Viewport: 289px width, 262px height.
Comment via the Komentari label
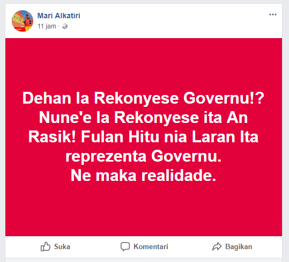[x=151, y=246]
